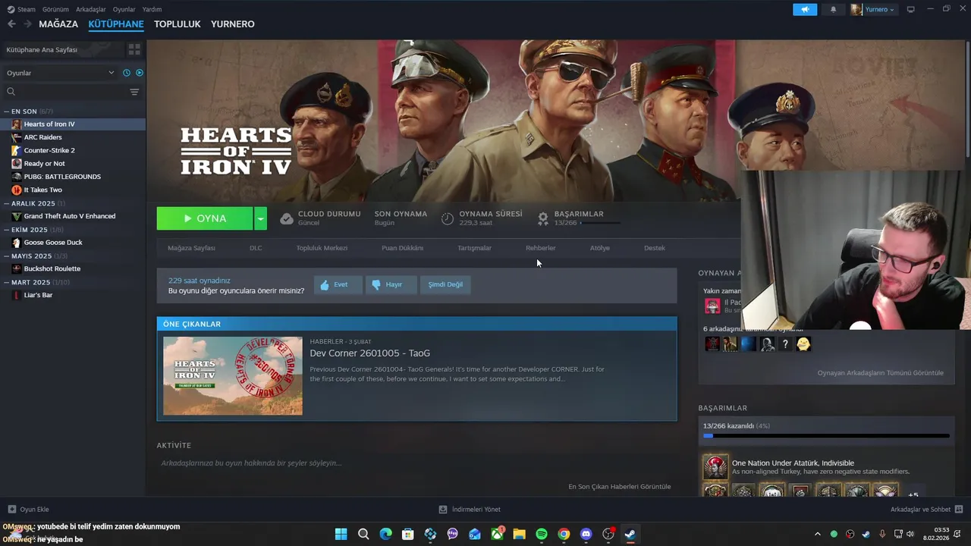Screen dimensions: 971x546
Task: Click the +5 more achievements badge
Action: [x=913, y=494]
